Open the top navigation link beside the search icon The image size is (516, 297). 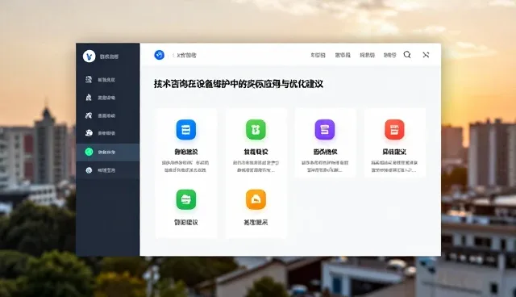pyautogui.click(x=389, y=55)
